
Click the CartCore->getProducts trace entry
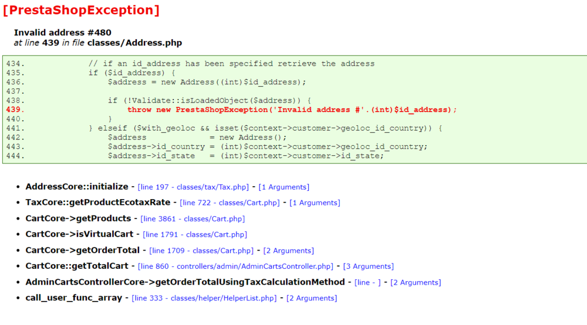[78, 218]
